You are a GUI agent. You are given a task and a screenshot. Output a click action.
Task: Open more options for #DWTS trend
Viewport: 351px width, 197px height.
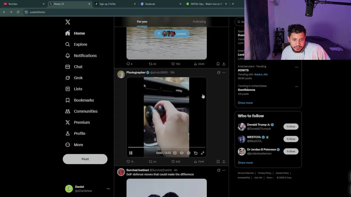tap(296, 67)
